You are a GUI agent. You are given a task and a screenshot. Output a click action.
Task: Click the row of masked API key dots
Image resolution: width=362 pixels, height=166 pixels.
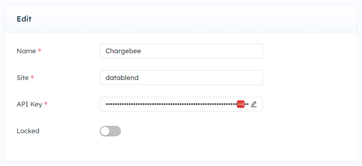click(177, 104)
